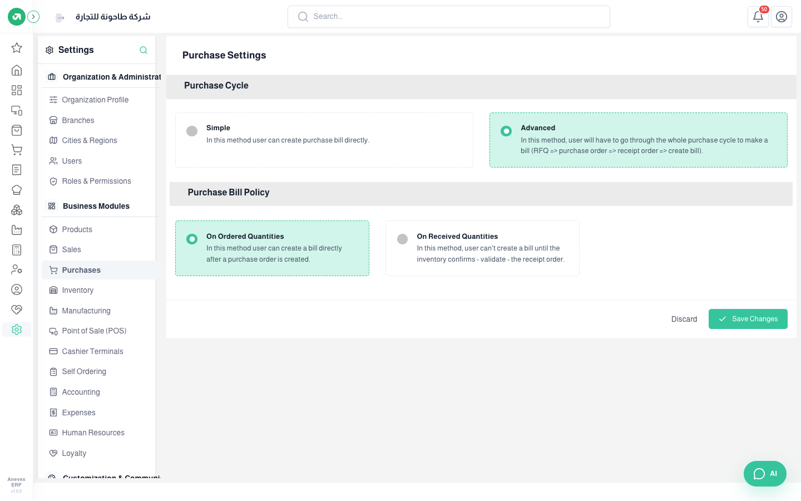The height and width of the screenshot is (501, 801).
Task: Open the shopping cart icon in sidebar
Action: pos(17,150)
